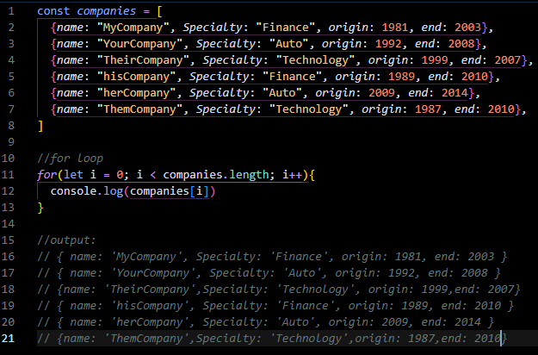Click the string "Finance" on line 5
The width and height of the screenshot is (538, 355).
coord(293,77)
